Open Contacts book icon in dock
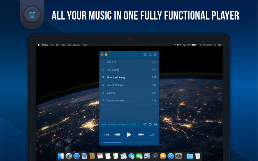 [x=92, y=156]
